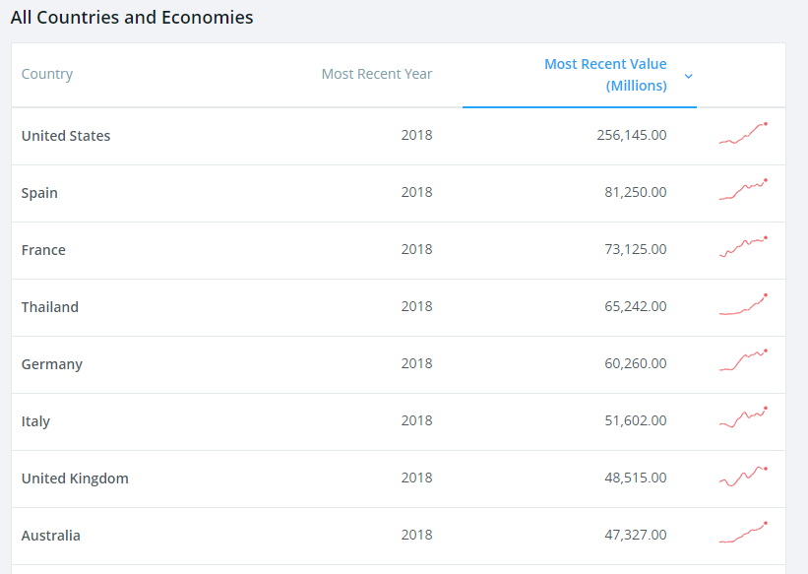Click the 2018 year in Italy row
Image resolution: width=808 pixels, height=574 pixels.
pyautogui.click(x=417, y=420)
